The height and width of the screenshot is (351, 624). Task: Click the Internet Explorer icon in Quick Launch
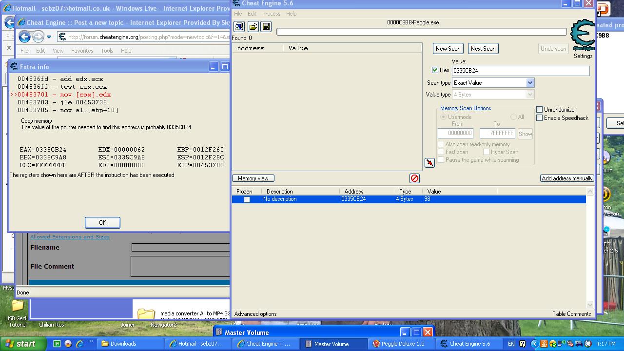pyautogui.click(x=79, y=344)
